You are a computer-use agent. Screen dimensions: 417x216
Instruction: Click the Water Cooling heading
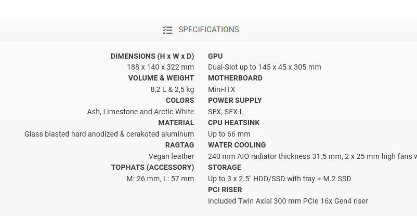click(x=237, y=145)
